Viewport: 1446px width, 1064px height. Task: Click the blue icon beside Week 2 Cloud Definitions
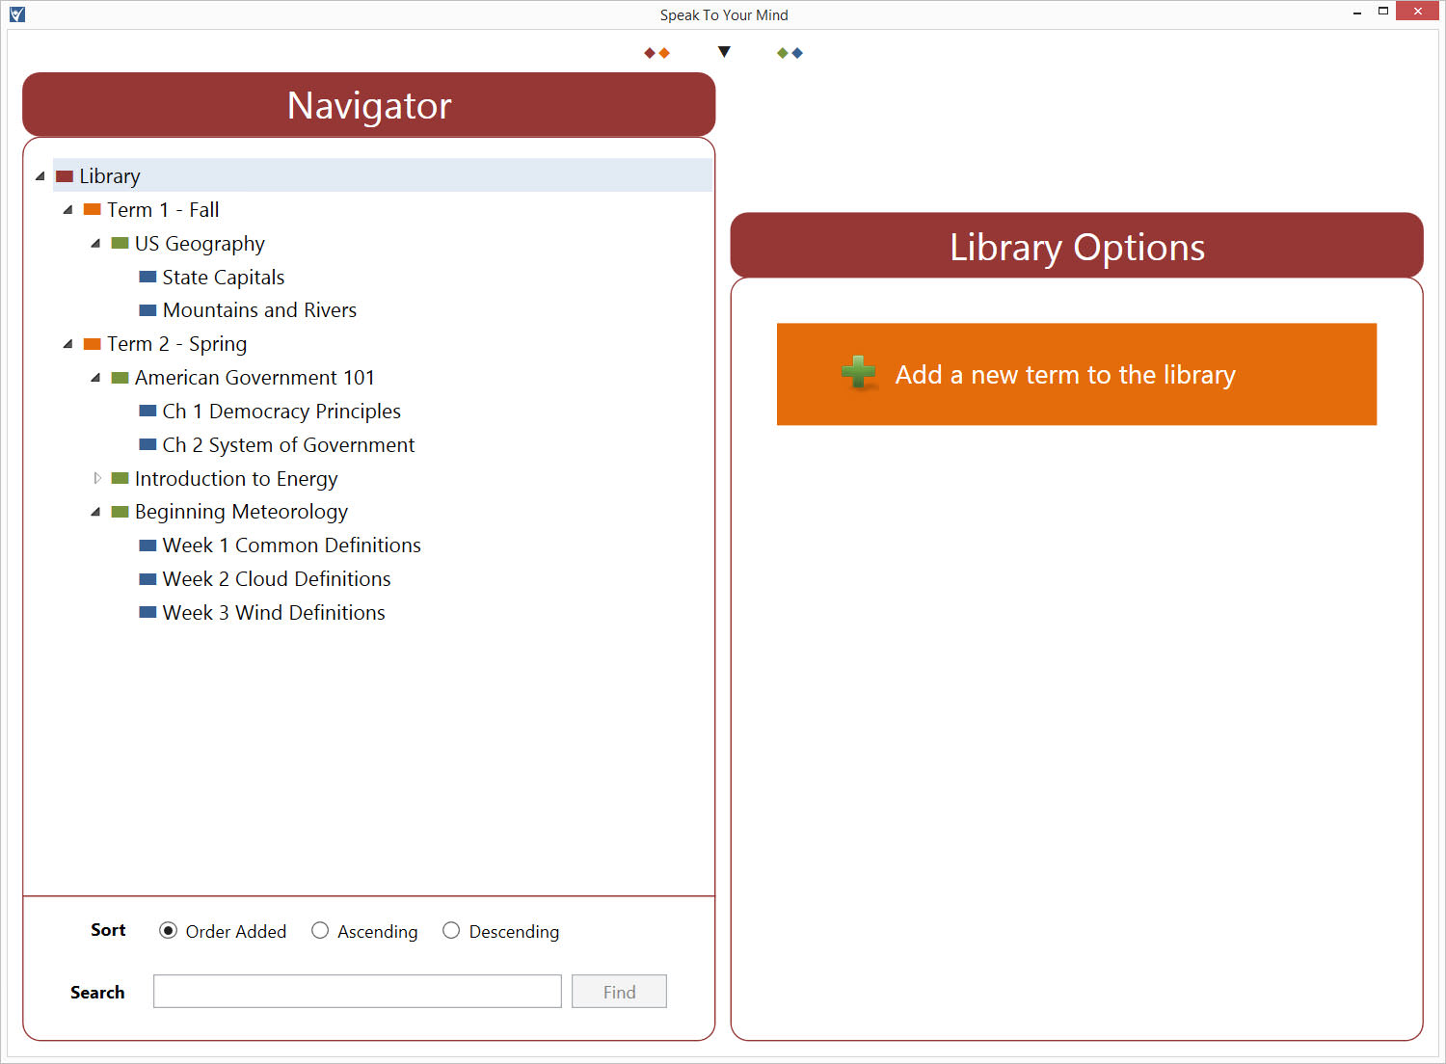pos(147,579)
